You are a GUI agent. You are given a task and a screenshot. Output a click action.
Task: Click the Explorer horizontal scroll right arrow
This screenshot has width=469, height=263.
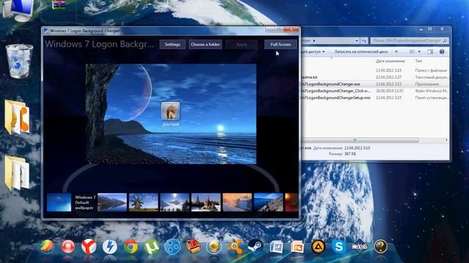point(446,140)
